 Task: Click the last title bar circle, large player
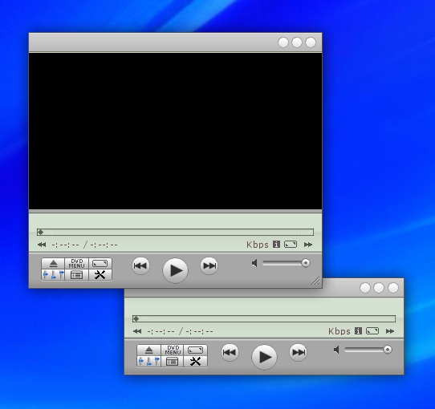pyautogui.click(x=311, y=43)
